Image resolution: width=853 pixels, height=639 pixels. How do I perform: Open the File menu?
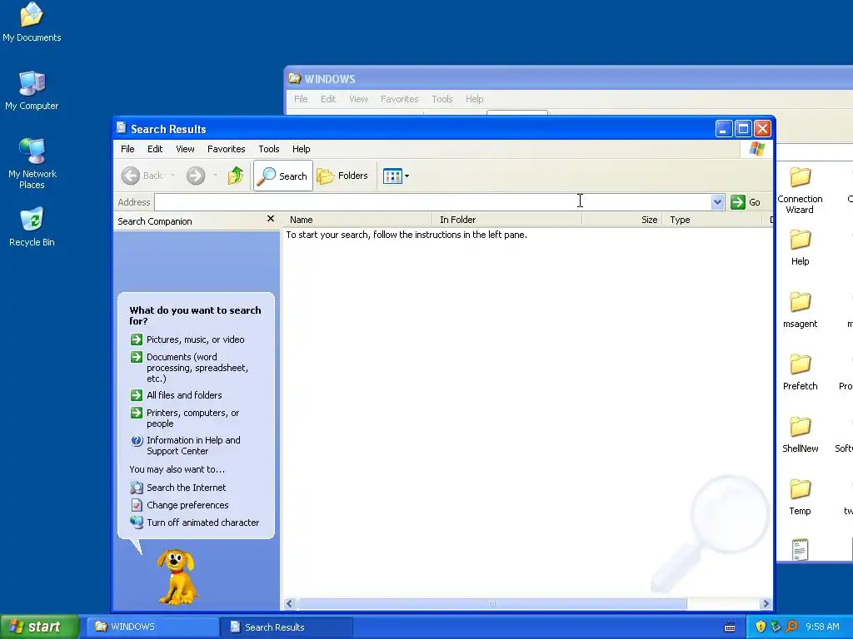127,149
